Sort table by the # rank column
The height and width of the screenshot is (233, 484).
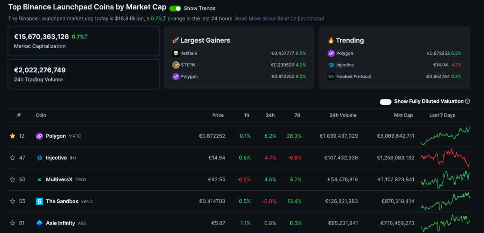click(19, 115)
